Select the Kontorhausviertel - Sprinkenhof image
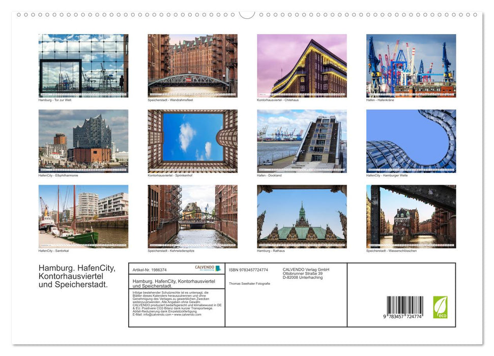Viewport: 494px width, 356px height. coord(192,141)
